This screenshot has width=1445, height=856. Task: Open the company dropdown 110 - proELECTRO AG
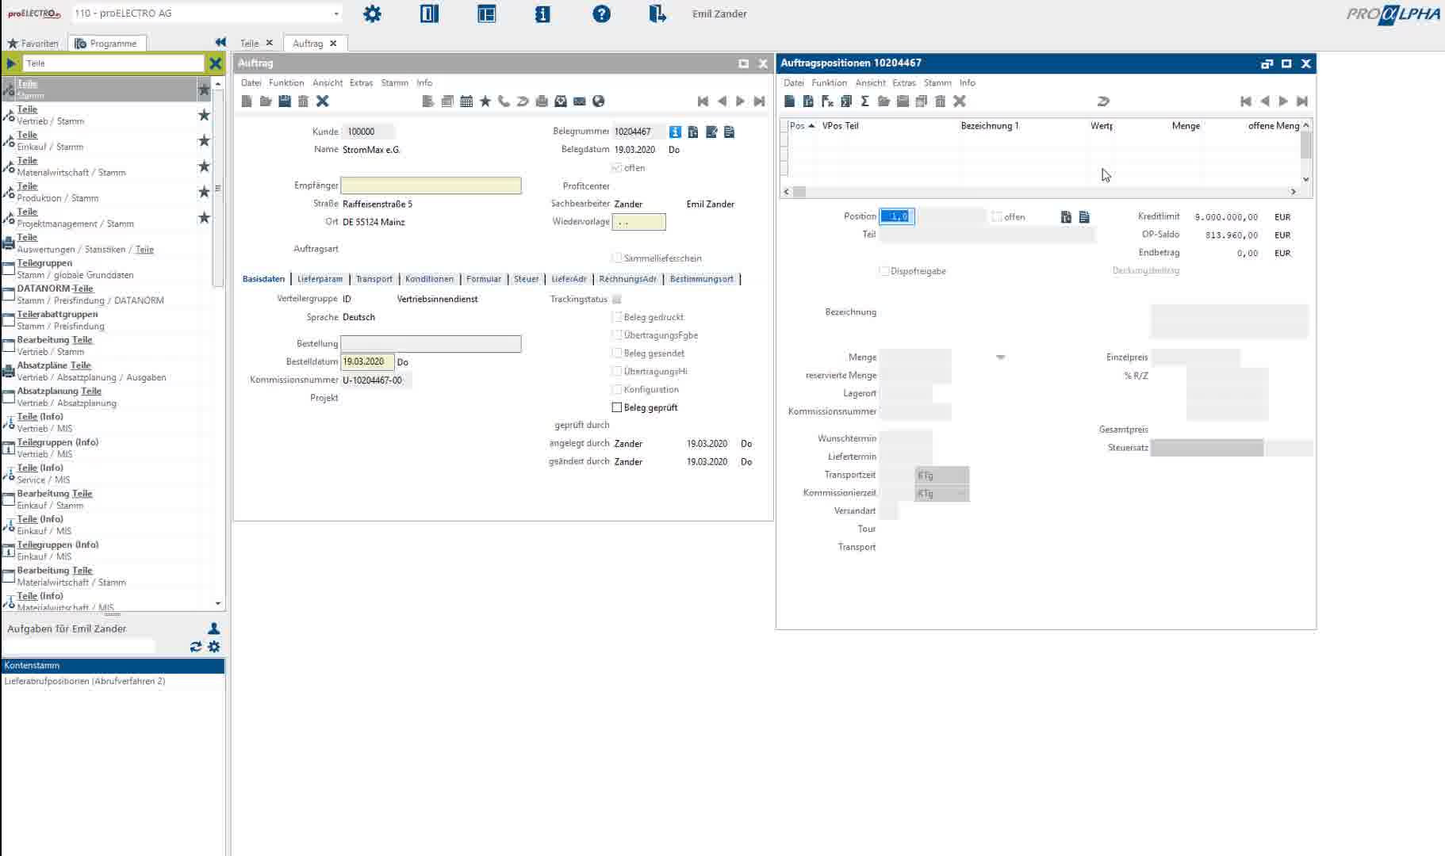(x=336, y=13)
